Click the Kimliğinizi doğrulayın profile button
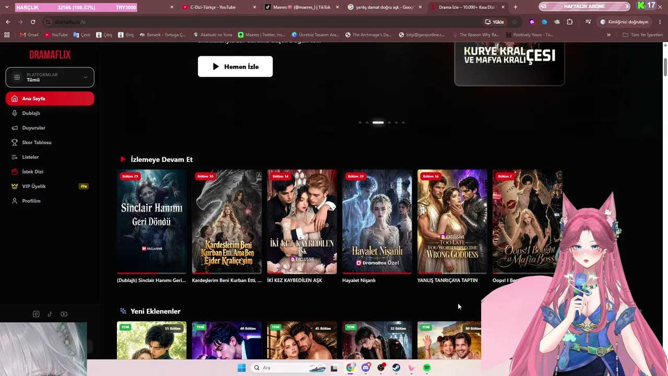668x376 pixels. (624, 22)
